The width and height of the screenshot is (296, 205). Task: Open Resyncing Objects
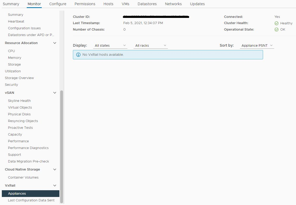23,121
